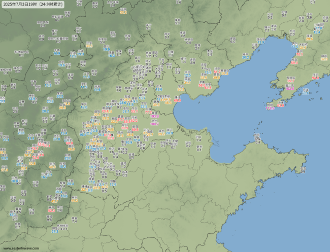330x252 pixels.
Task: Click the orange 44.3 rainfall value
Action: point(75,201)
